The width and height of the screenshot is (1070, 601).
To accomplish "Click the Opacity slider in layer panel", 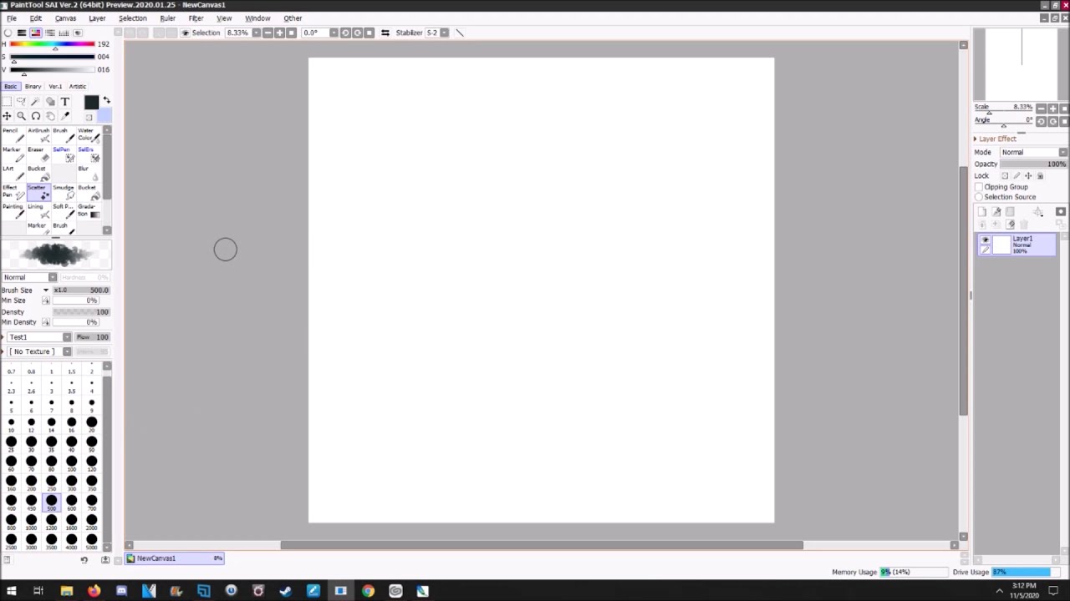I will [x=1034, y=164].
